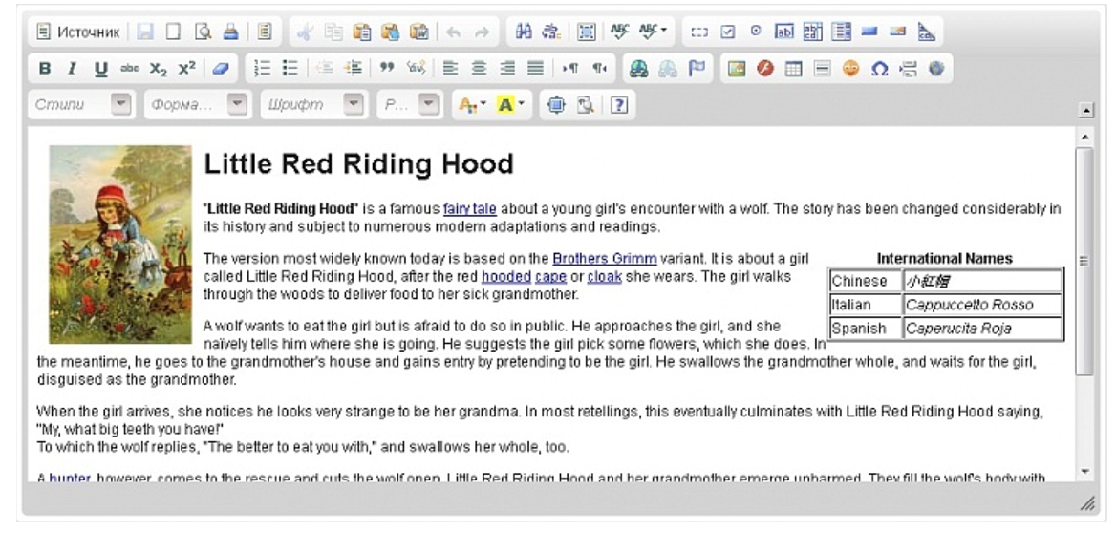Open the Стили (Styles) dropdown
This screenshot has width=1116, height=533.
[x=81, y=105]
